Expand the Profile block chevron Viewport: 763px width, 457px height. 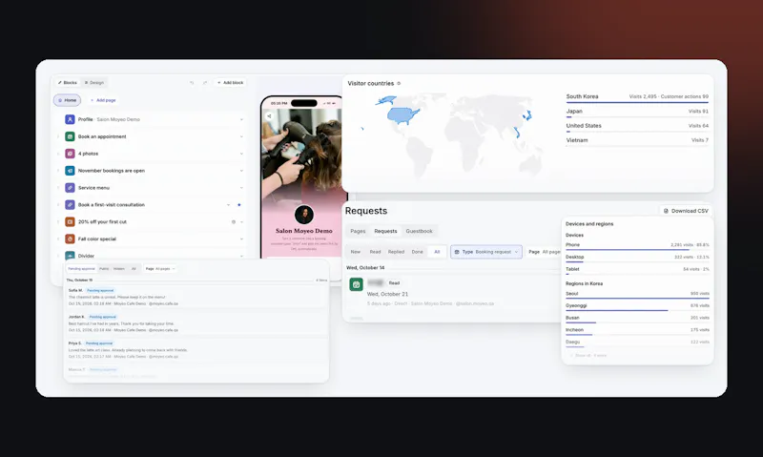241,119
